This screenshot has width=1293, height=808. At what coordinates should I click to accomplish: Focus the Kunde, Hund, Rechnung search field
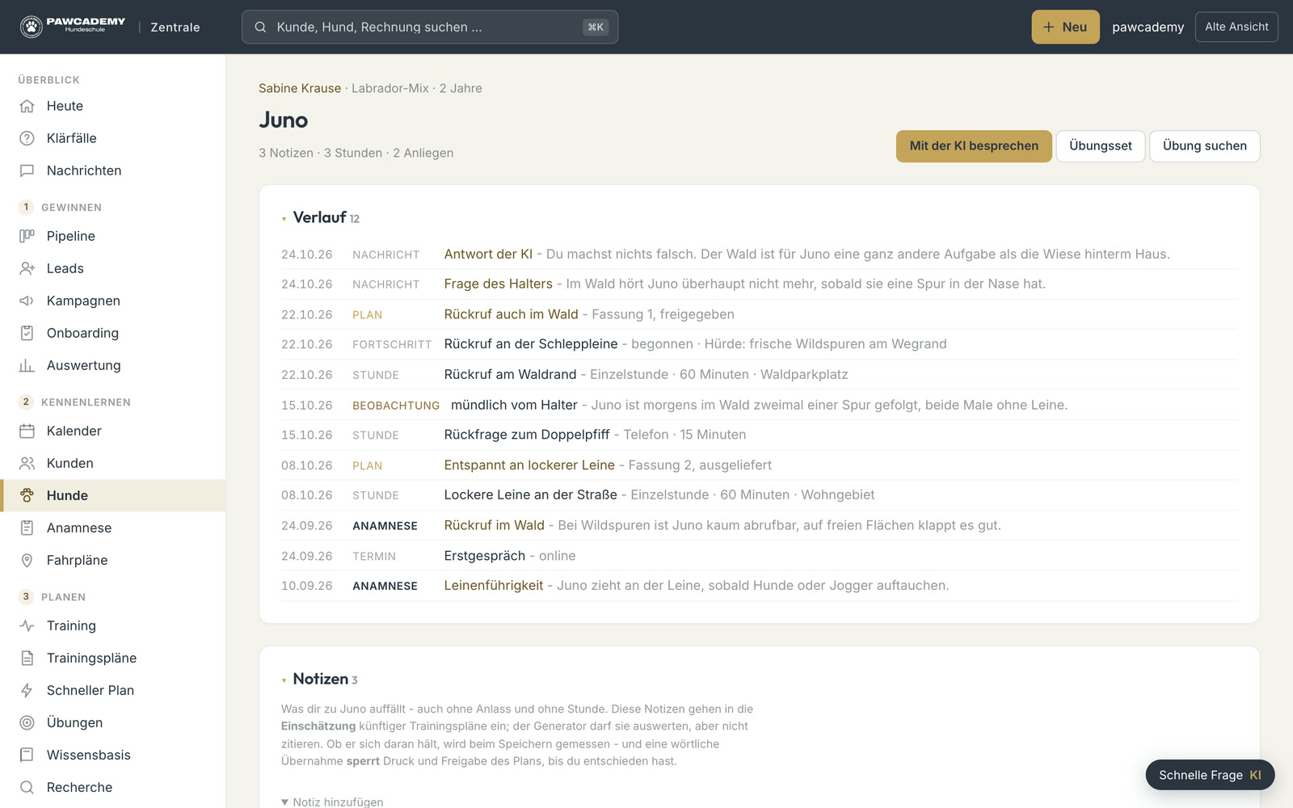[x=430, y=27]
